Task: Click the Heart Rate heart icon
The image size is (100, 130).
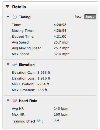Action: (14, 101)
